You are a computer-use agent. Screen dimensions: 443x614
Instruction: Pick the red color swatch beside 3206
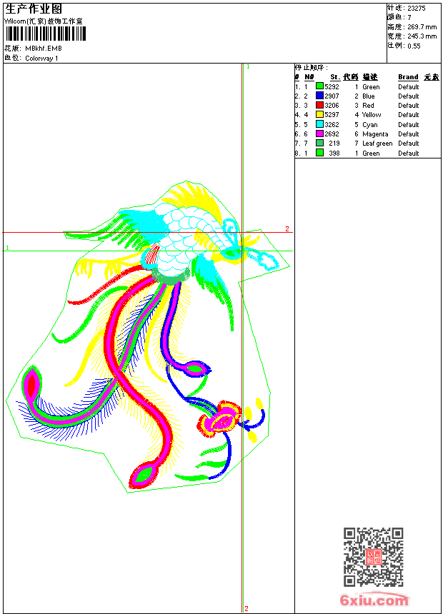pyautogui.click(x=319, y=105)
